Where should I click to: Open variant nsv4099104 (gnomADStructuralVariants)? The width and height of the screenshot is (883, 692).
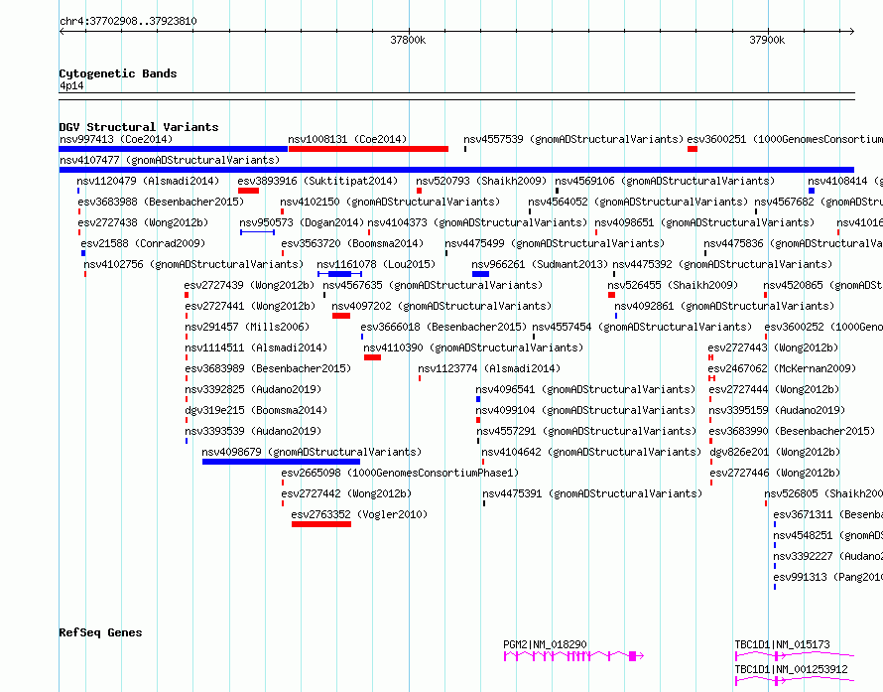[x=585, y=410]
